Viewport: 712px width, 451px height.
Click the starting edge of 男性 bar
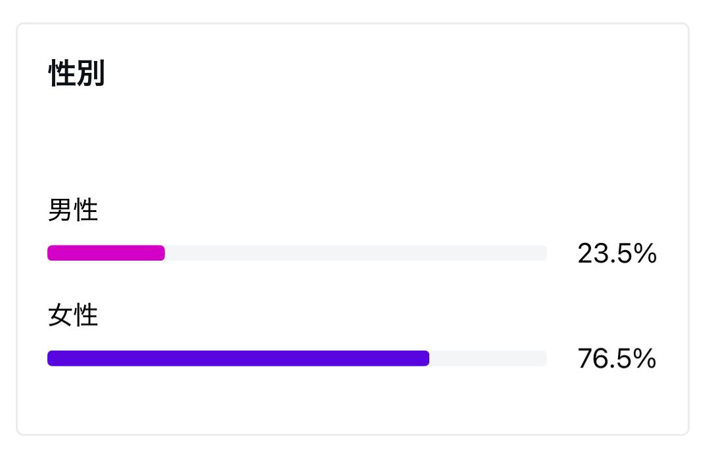pos(51,253)
